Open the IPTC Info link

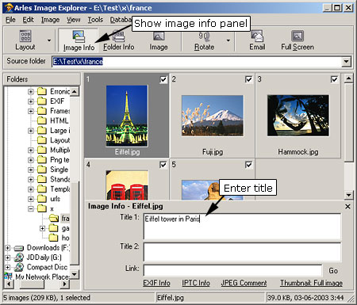[196, 283]
